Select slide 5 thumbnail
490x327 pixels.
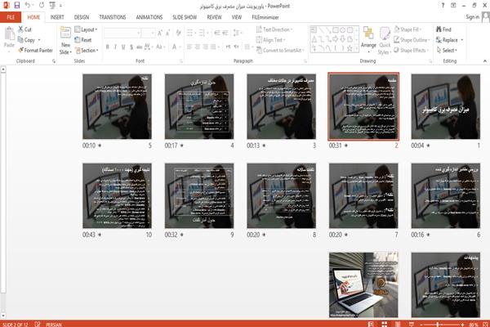117,106
